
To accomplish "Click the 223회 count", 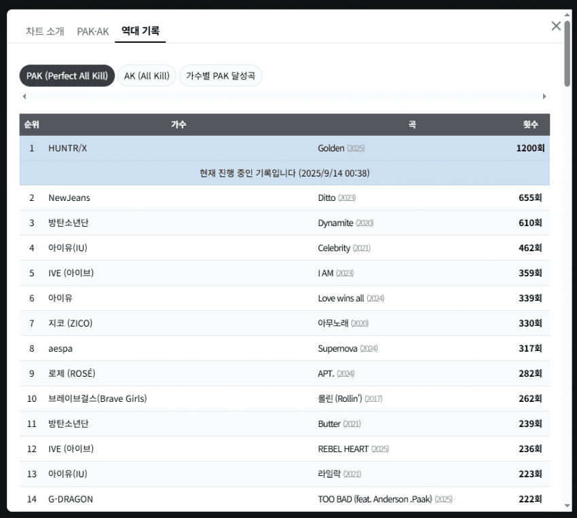I will (530, 474).
